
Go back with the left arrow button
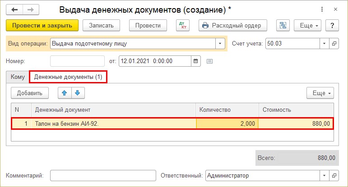14,10
